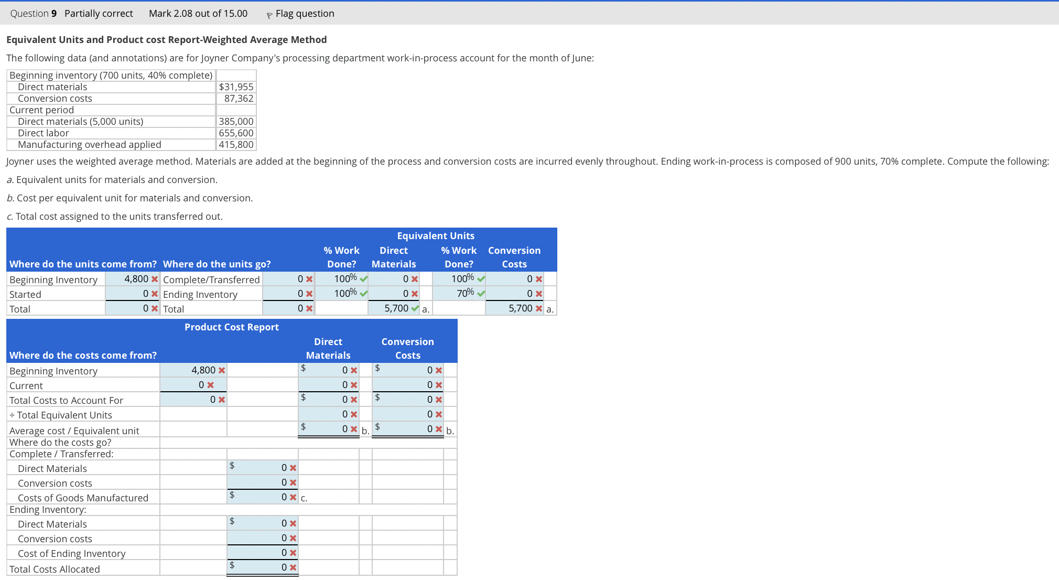The width and height of the screenshot is (1059, 580).
Task: Click the red X beside Average cost per Equivalent unit
Action: pyautogui.click(x=353, y=428)
